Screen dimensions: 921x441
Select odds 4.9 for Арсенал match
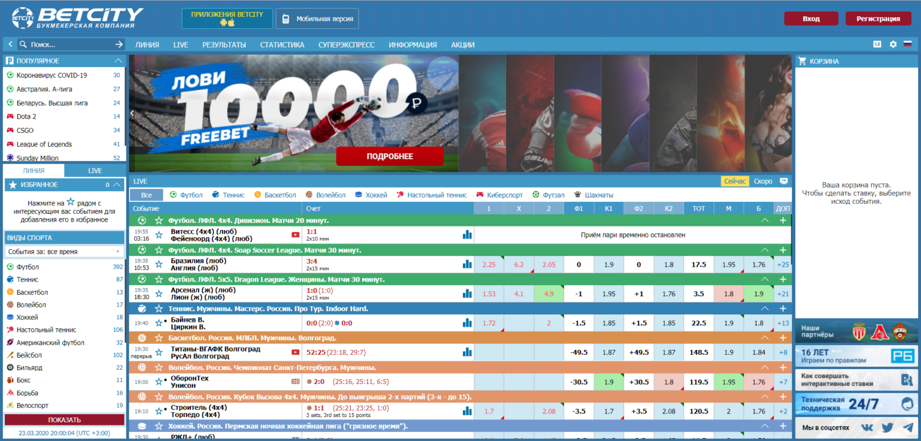[549, 294]
